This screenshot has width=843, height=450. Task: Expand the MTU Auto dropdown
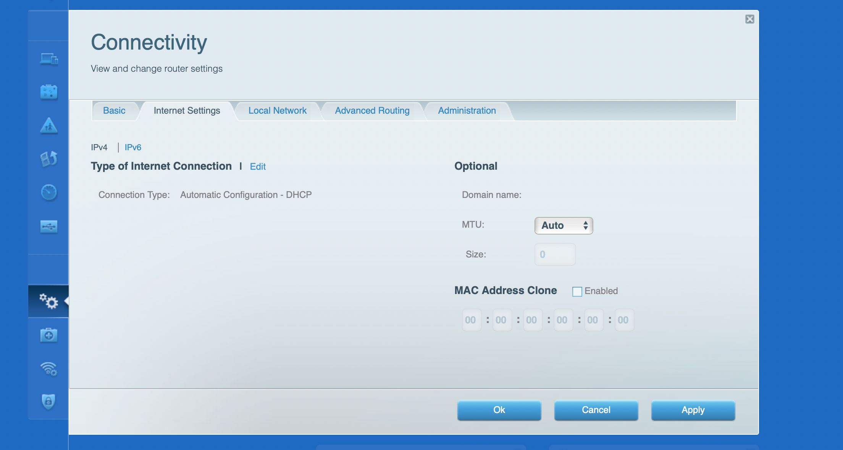[564, 226]
